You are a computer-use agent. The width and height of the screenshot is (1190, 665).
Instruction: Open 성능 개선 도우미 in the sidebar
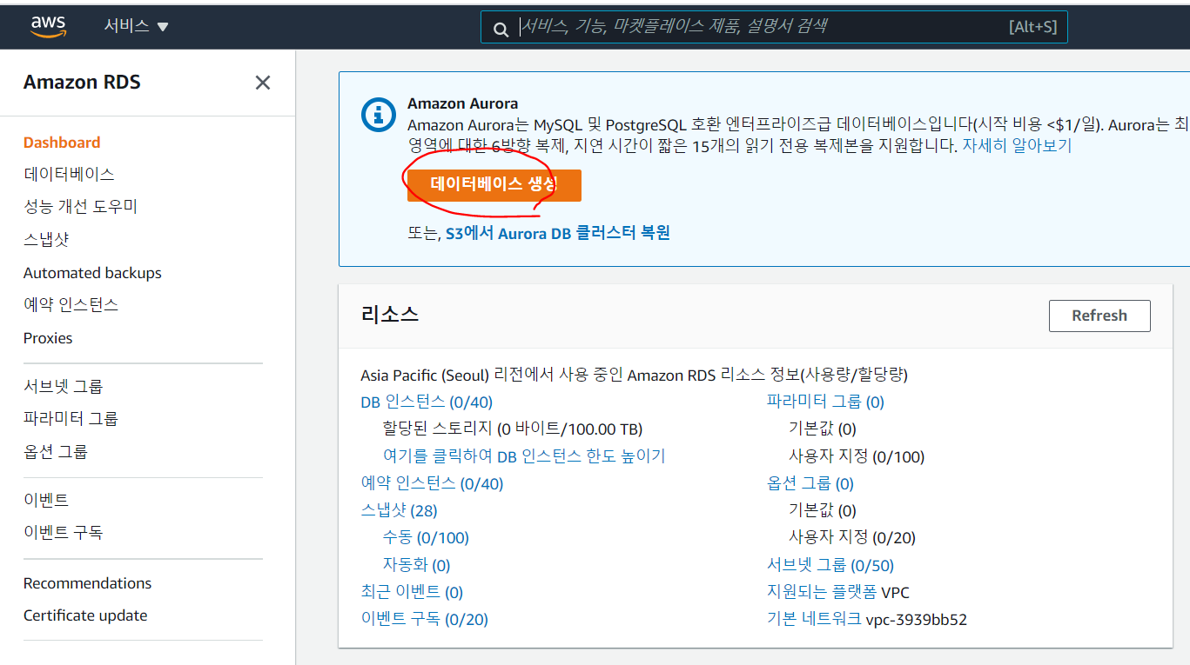[80, 207]
